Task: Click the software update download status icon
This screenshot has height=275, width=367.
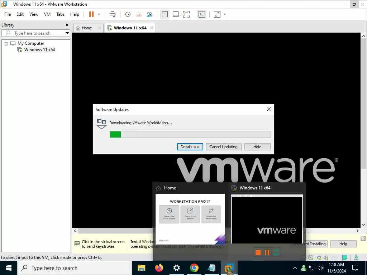Action: [x=356, y=257]
